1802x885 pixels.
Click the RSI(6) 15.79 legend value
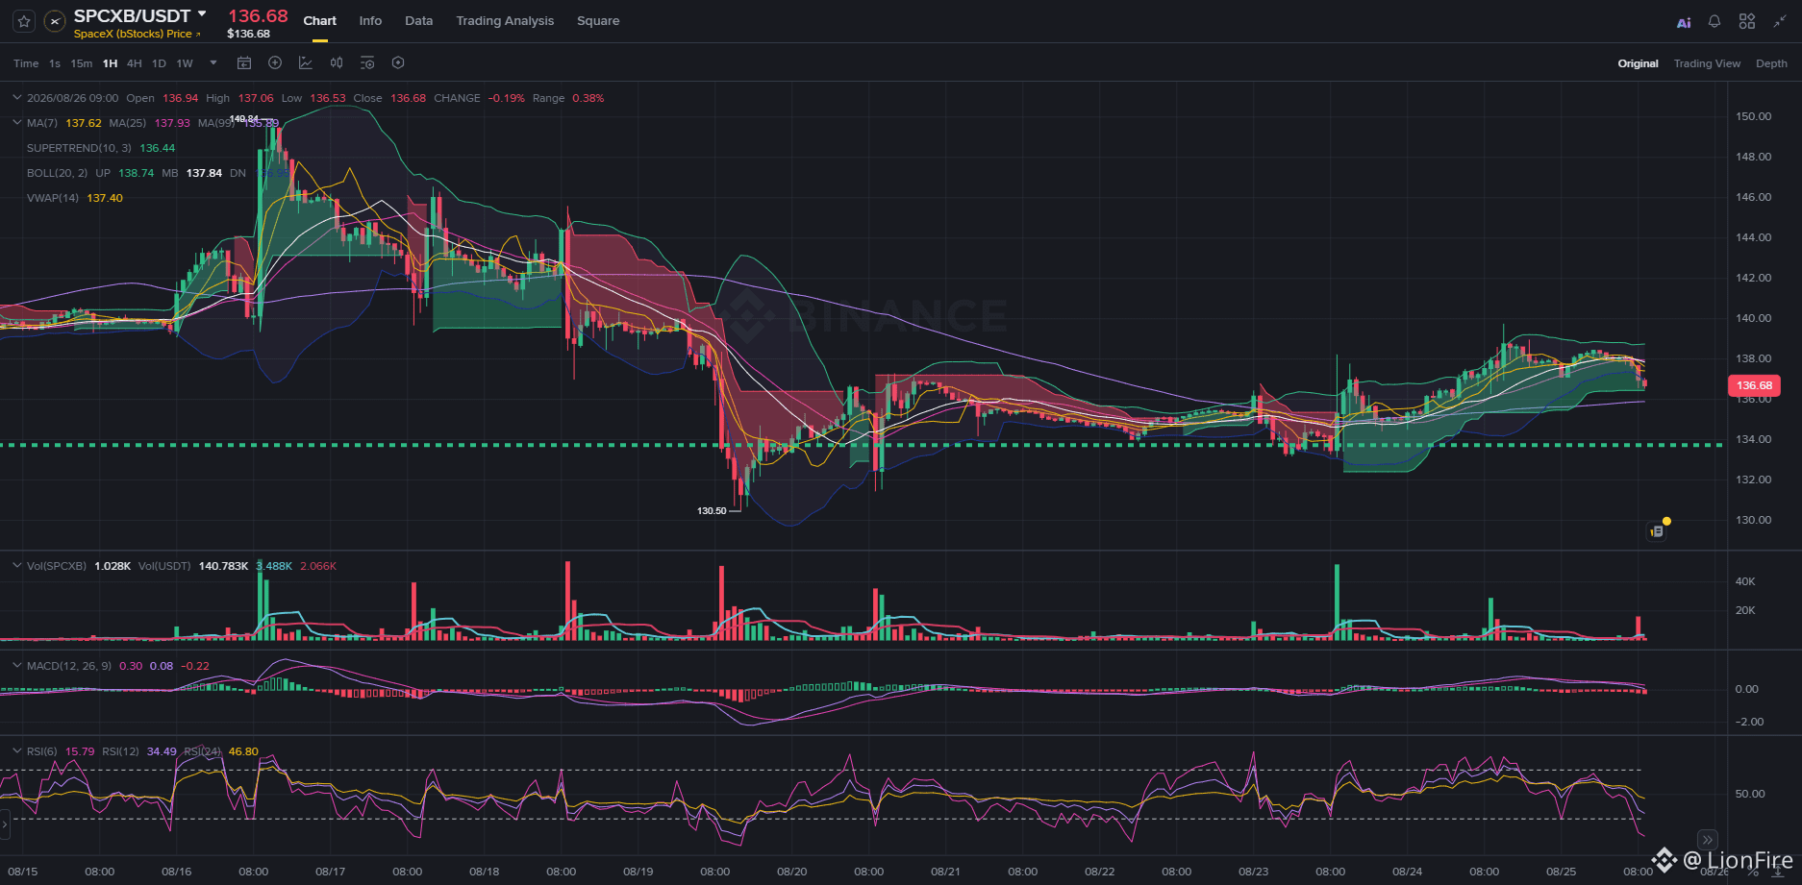(x=80, y=751)
